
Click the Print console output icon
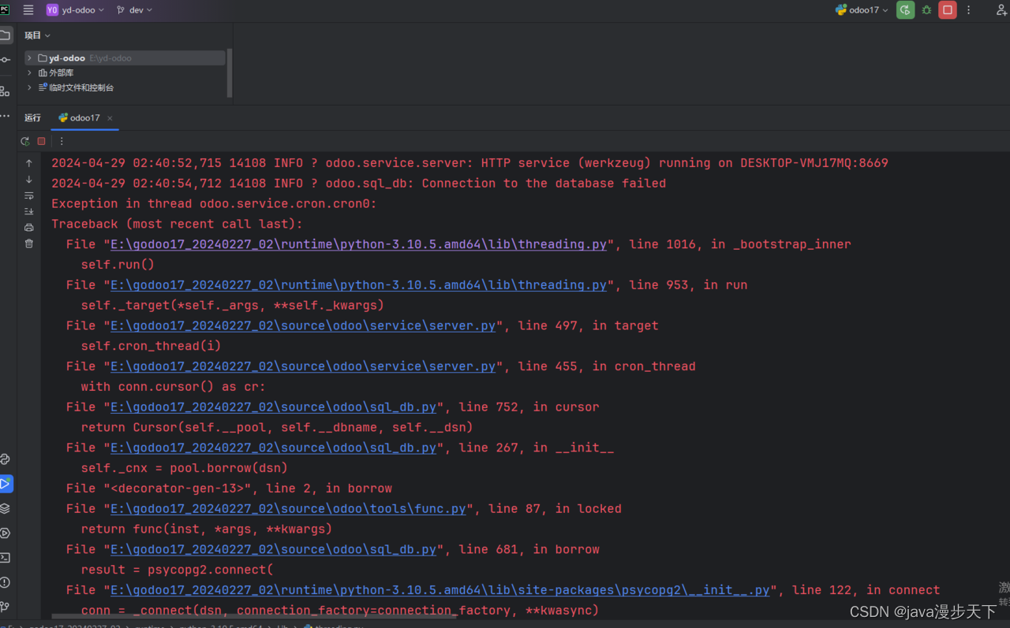(x=29, y=228)
